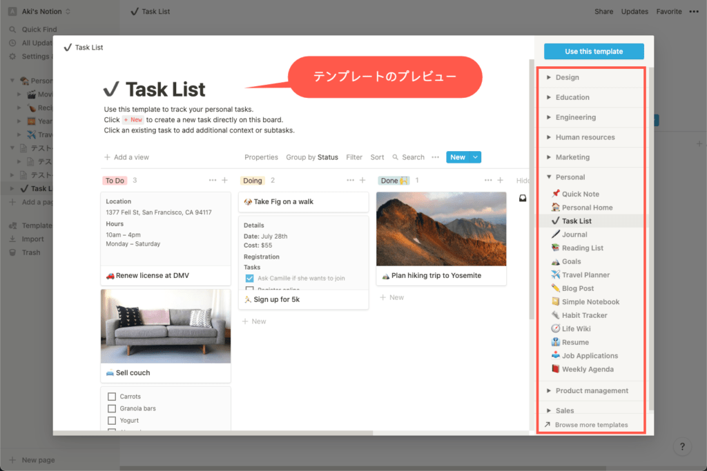
Task: Open Browse more templates link
Action: (586, 425)
